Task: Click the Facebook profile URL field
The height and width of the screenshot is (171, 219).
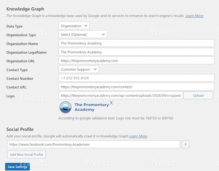Action: point(94,144)
